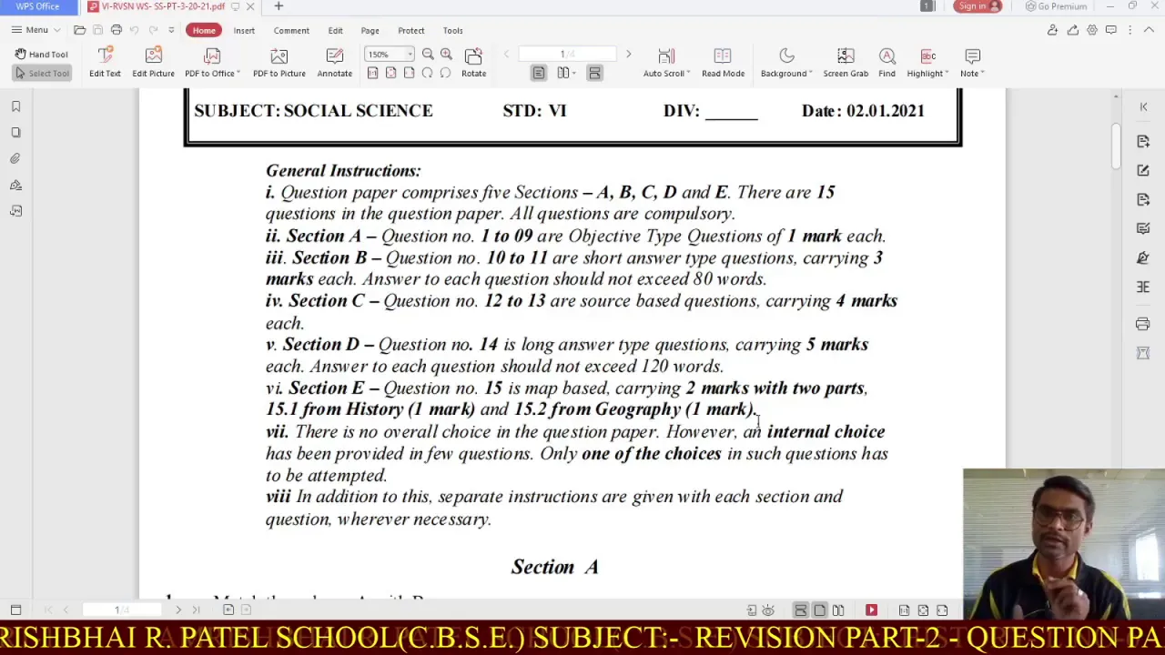Open the Edit Text tool
Image resolution: width=1165 pixels, height=655 pixels.
tap(105, 63)
